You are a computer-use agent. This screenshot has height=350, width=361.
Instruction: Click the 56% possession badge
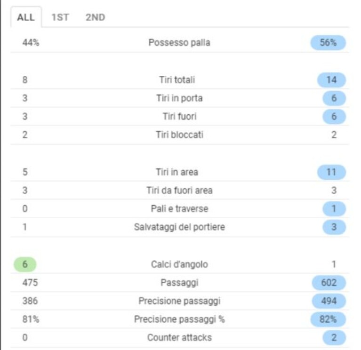tap(328, 42)
